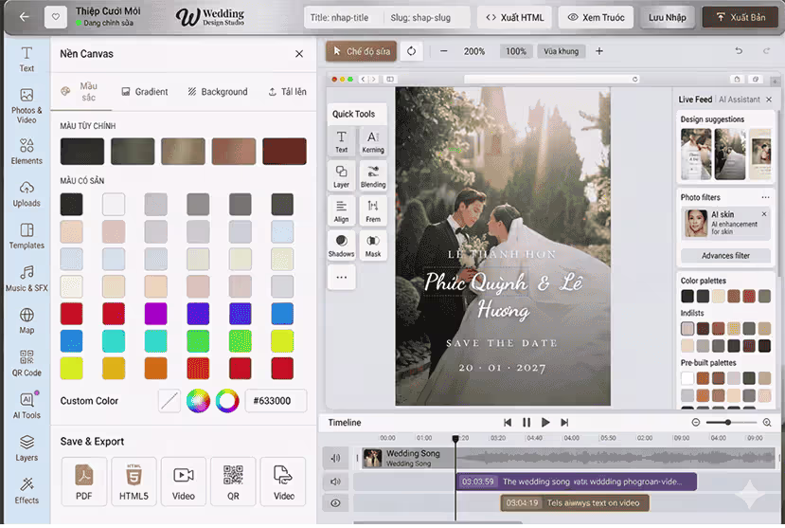
Task: Open Photo filters more options
Action: [x=765, y=197]
